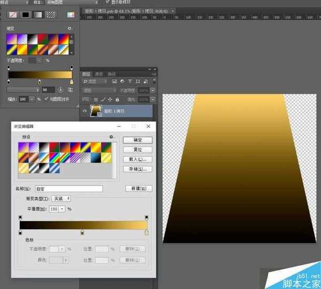321x289 pixels.
Task: Choose the Pattern fill type icon
Action: coord(51,14)
